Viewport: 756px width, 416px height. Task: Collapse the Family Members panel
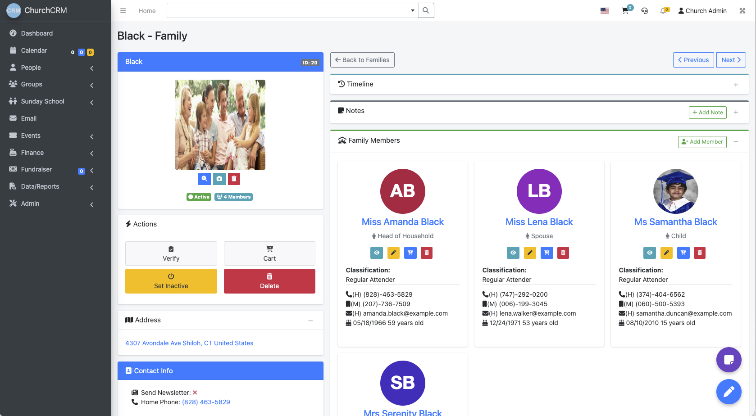[x=736, y=141]
